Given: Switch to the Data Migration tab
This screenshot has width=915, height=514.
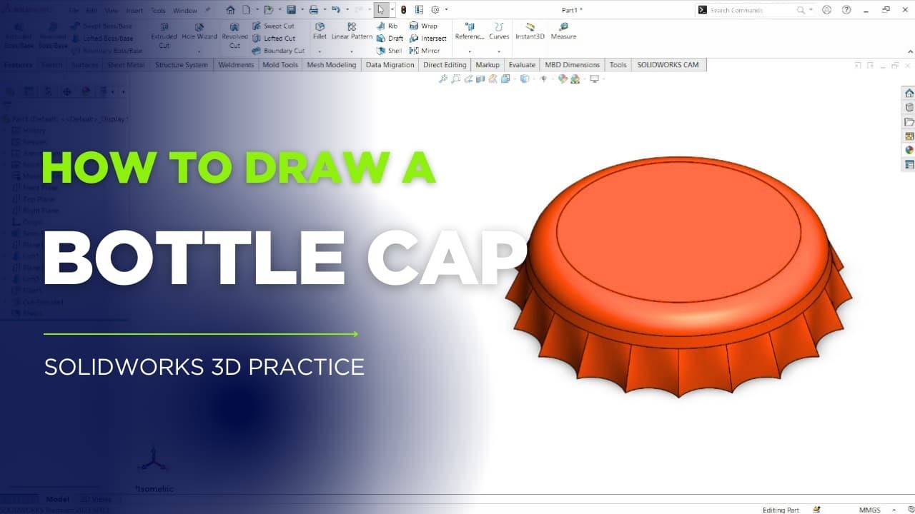Looking at the screenshot, I should pyautogui.click(x=390, y=64).
